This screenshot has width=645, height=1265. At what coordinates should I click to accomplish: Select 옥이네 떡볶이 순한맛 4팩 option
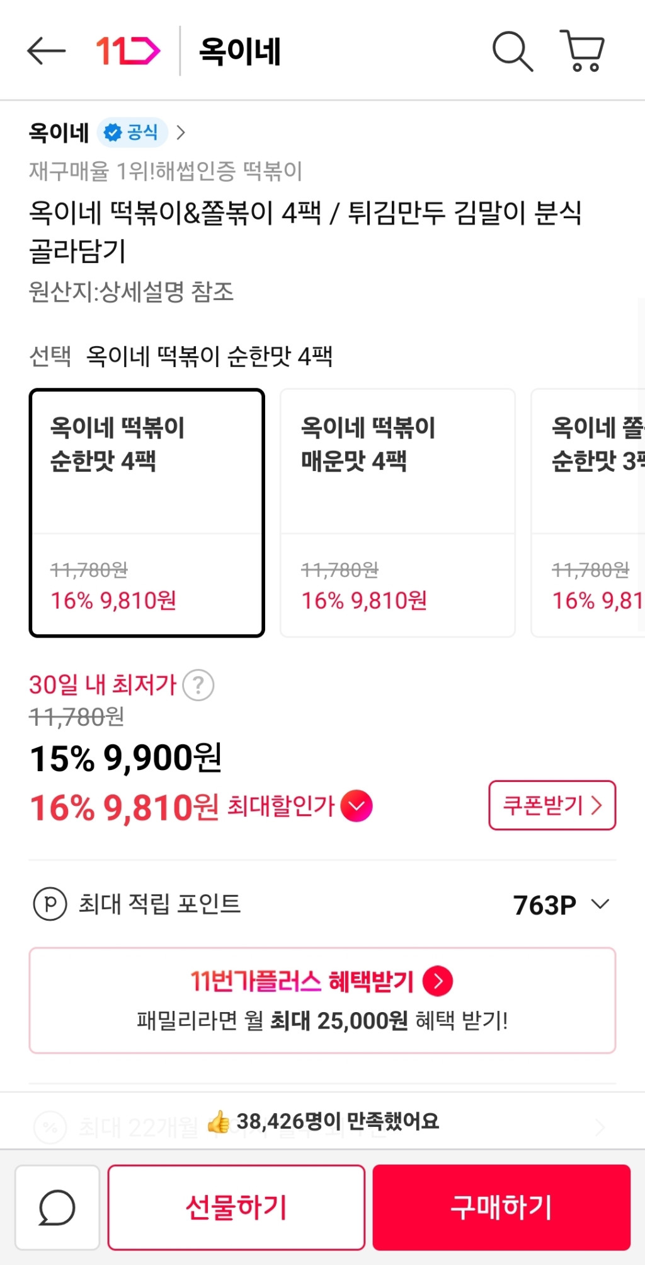147,513
